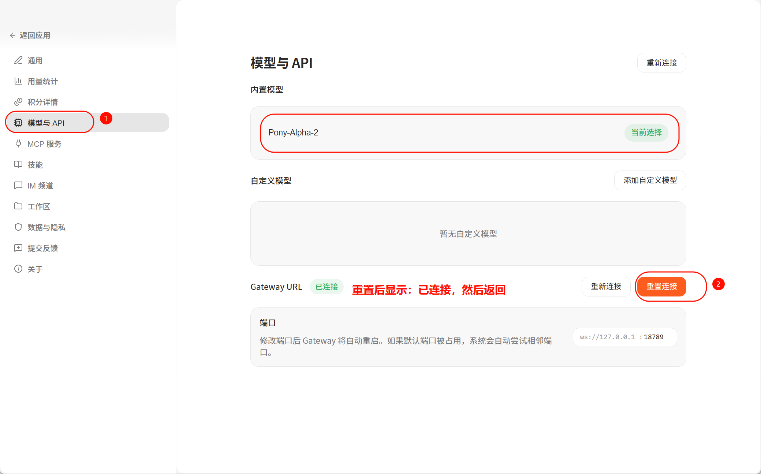The height and width of the screenshot is (474, 761).
Task: Click the chat bubble icon for IM 频道
Action: click(x=18, y=185)
